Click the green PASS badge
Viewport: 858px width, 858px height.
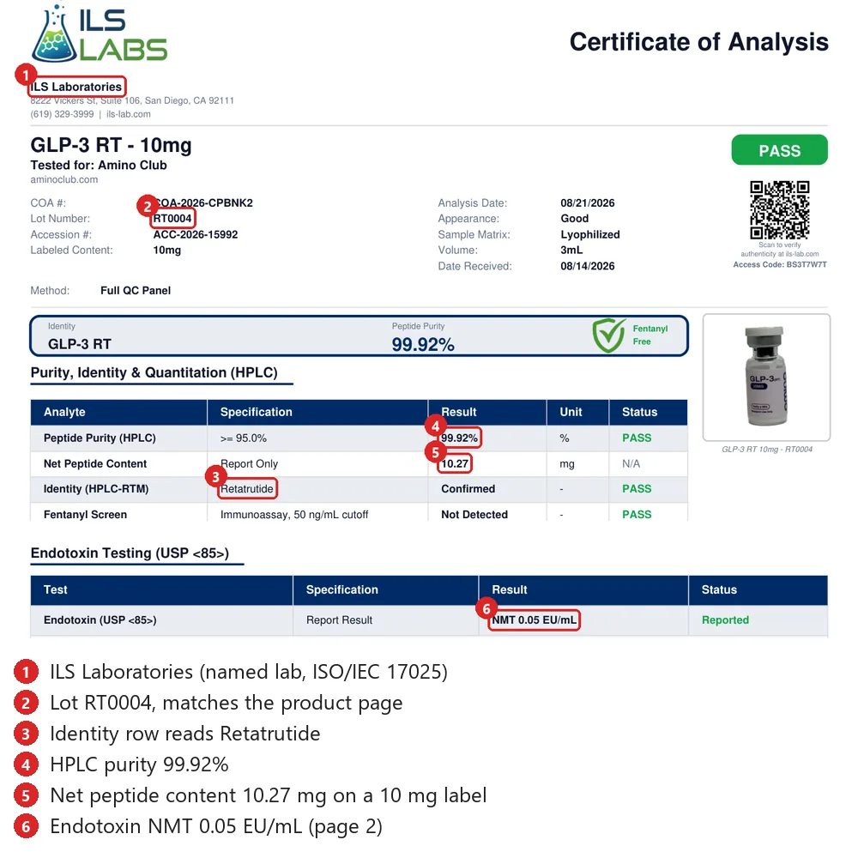[x=779, y=150]
